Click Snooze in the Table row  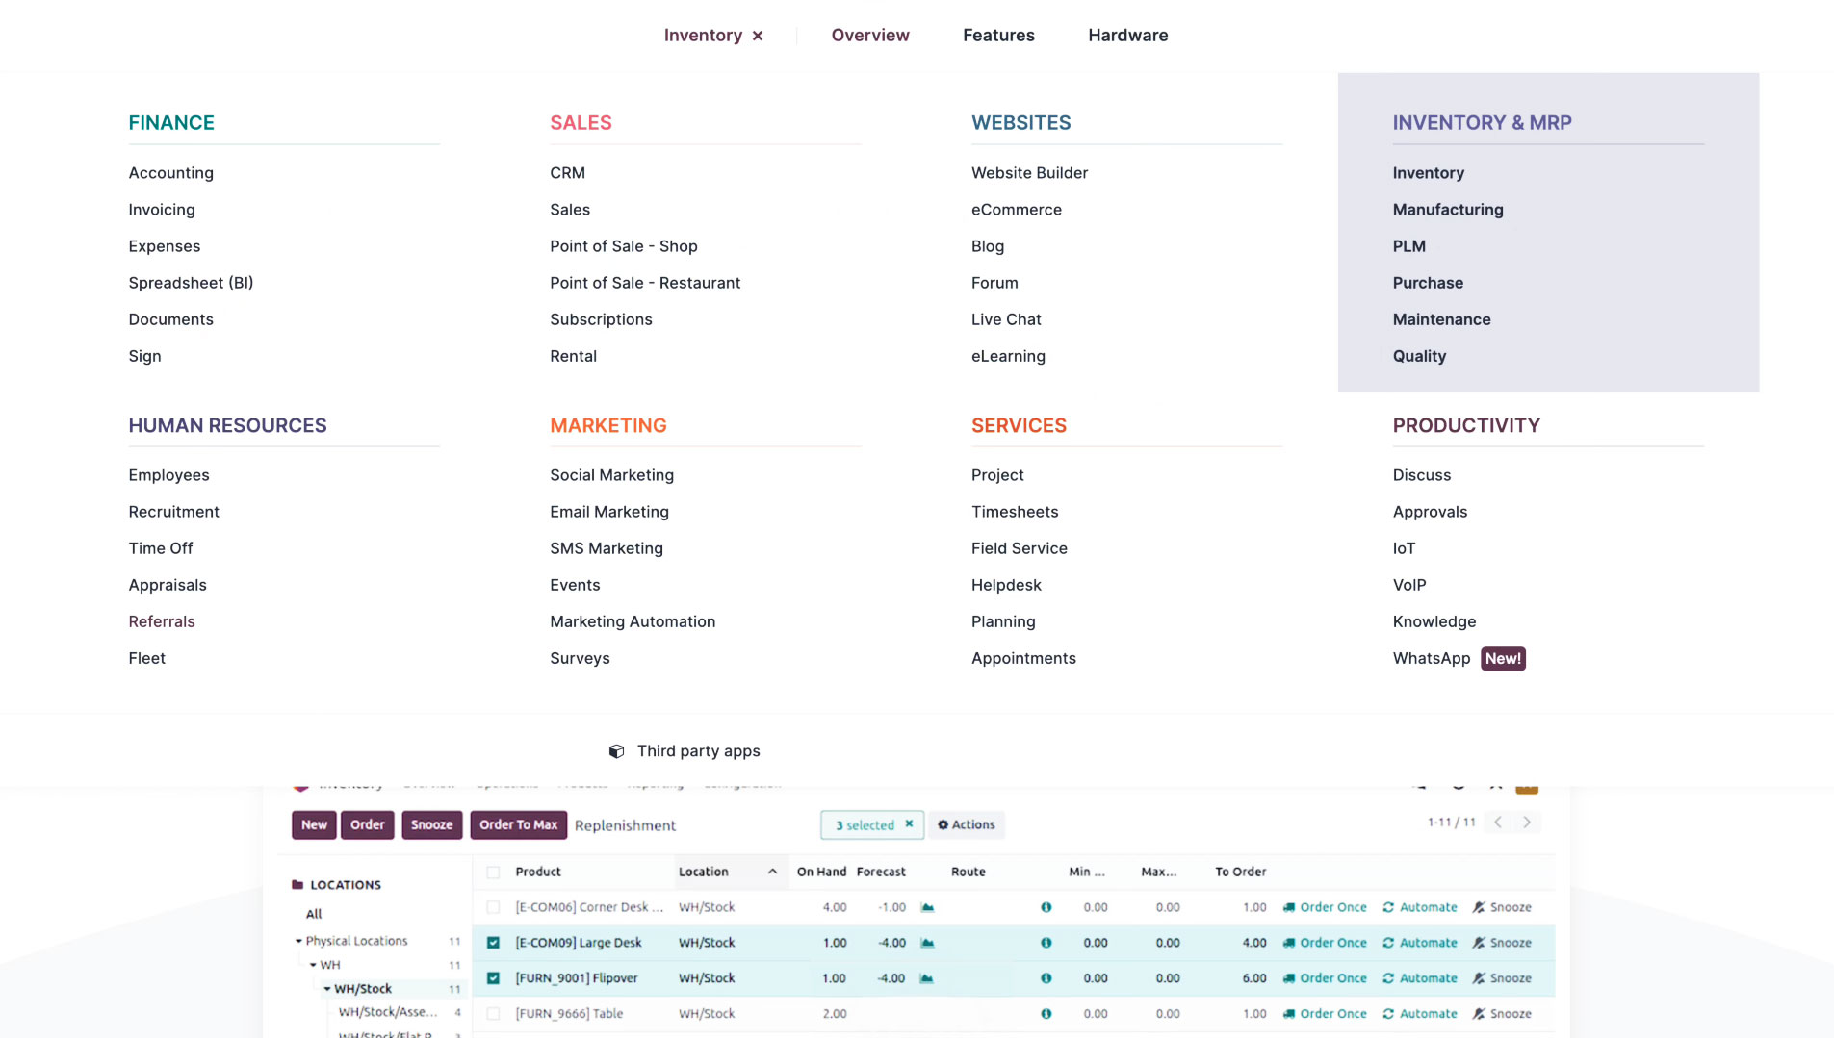(1502, 1014)
